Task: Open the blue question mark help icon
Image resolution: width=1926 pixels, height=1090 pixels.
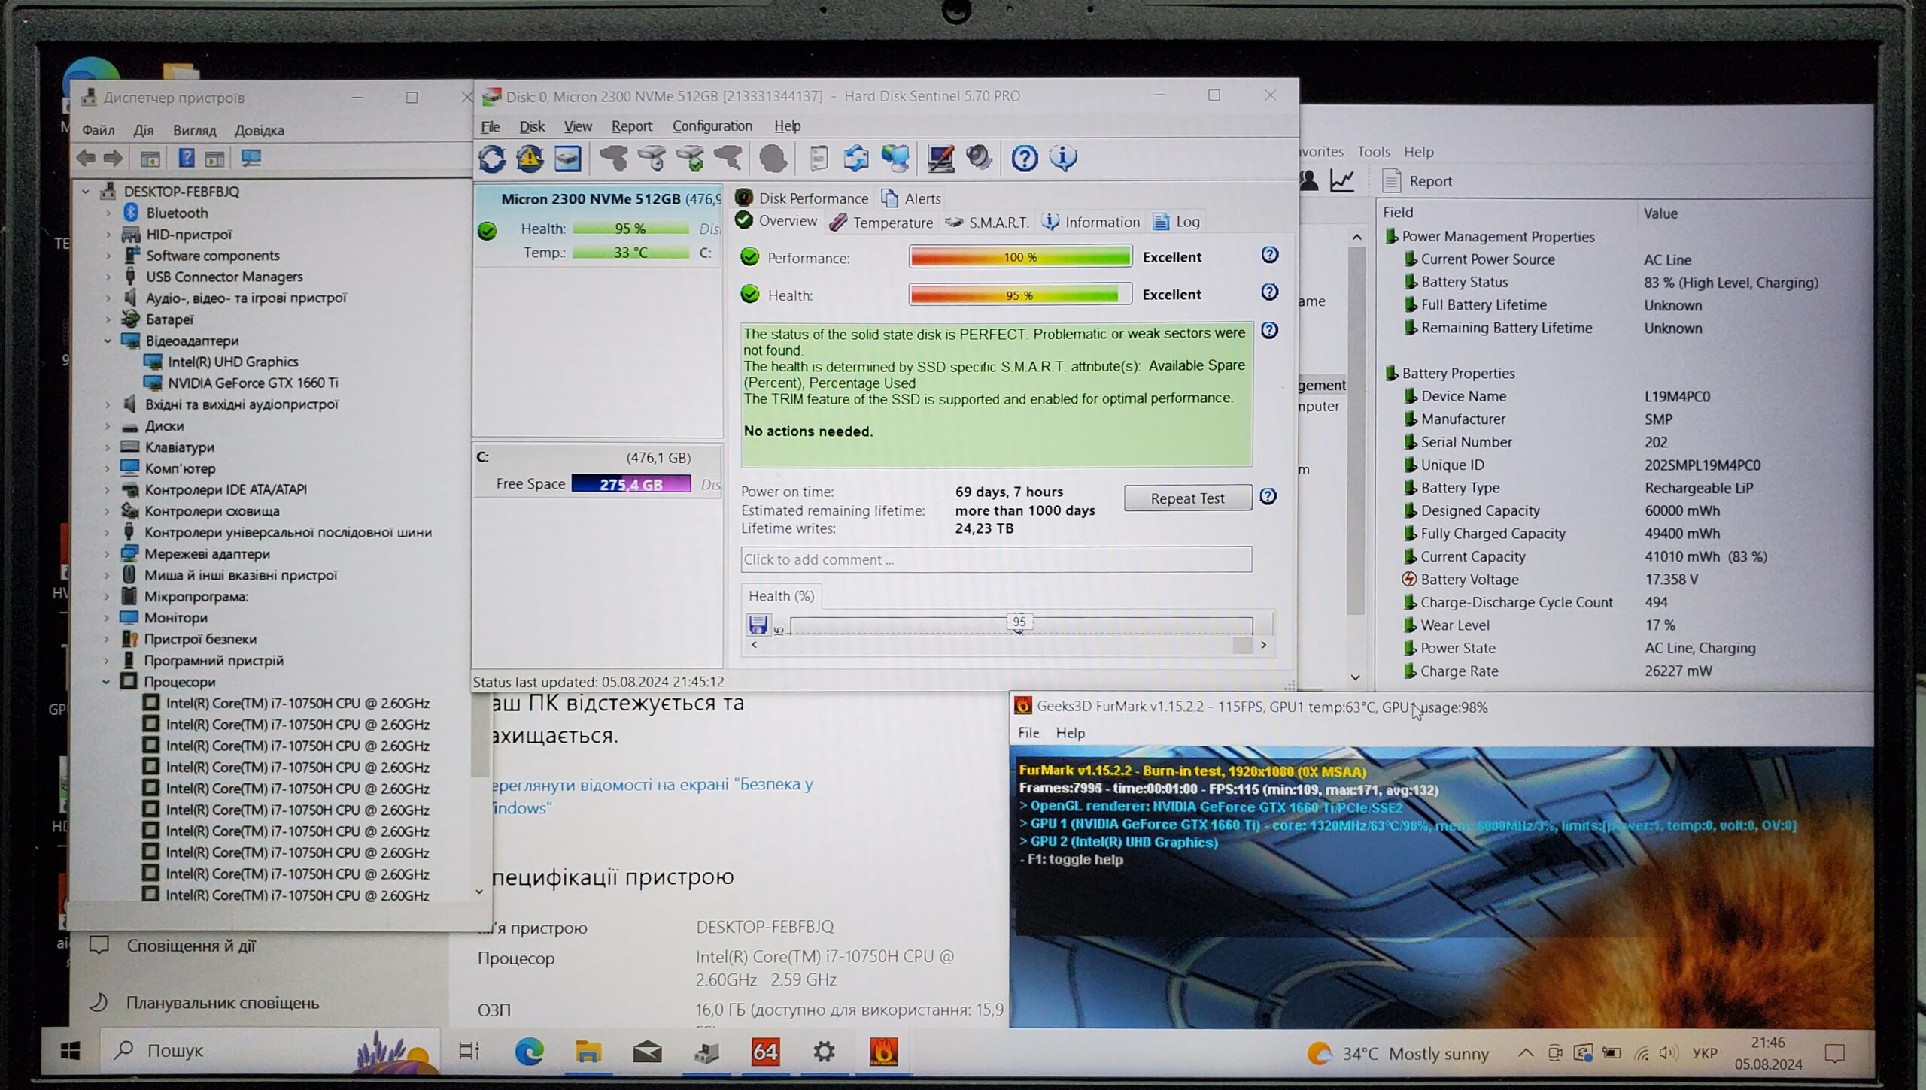Action: click(x=1024, y=159)
